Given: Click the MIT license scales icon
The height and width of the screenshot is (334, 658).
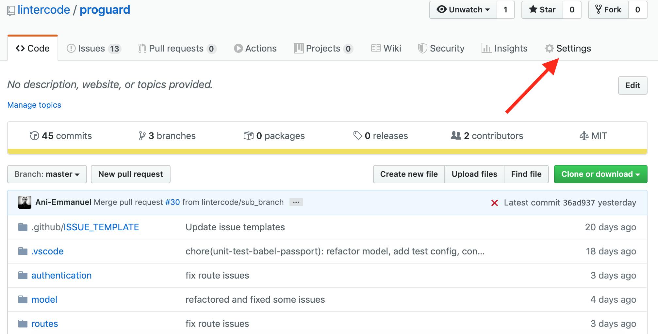Looking at the screenshot, I should (x=584, y=135).
